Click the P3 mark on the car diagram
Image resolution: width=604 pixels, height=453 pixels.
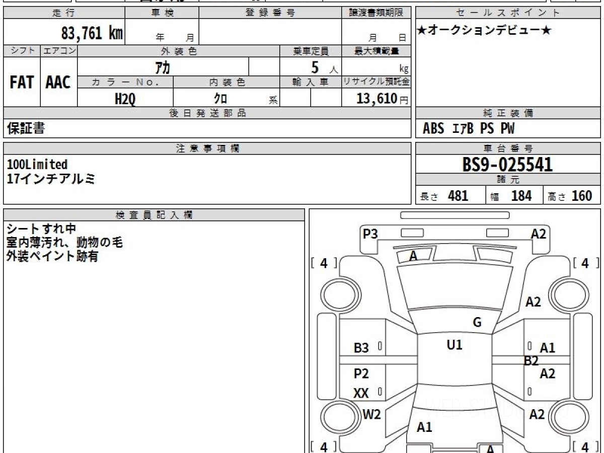point(370,234)
